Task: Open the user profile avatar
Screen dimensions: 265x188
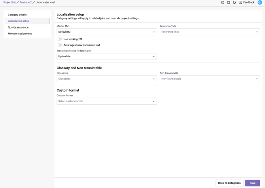Action: tap(260, 2)
